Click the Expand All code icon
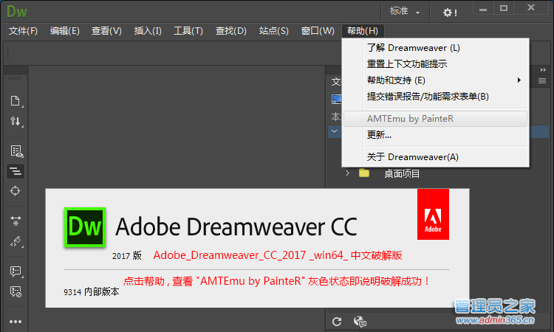The width and height of the screenshot is (554, 332). 16,221
